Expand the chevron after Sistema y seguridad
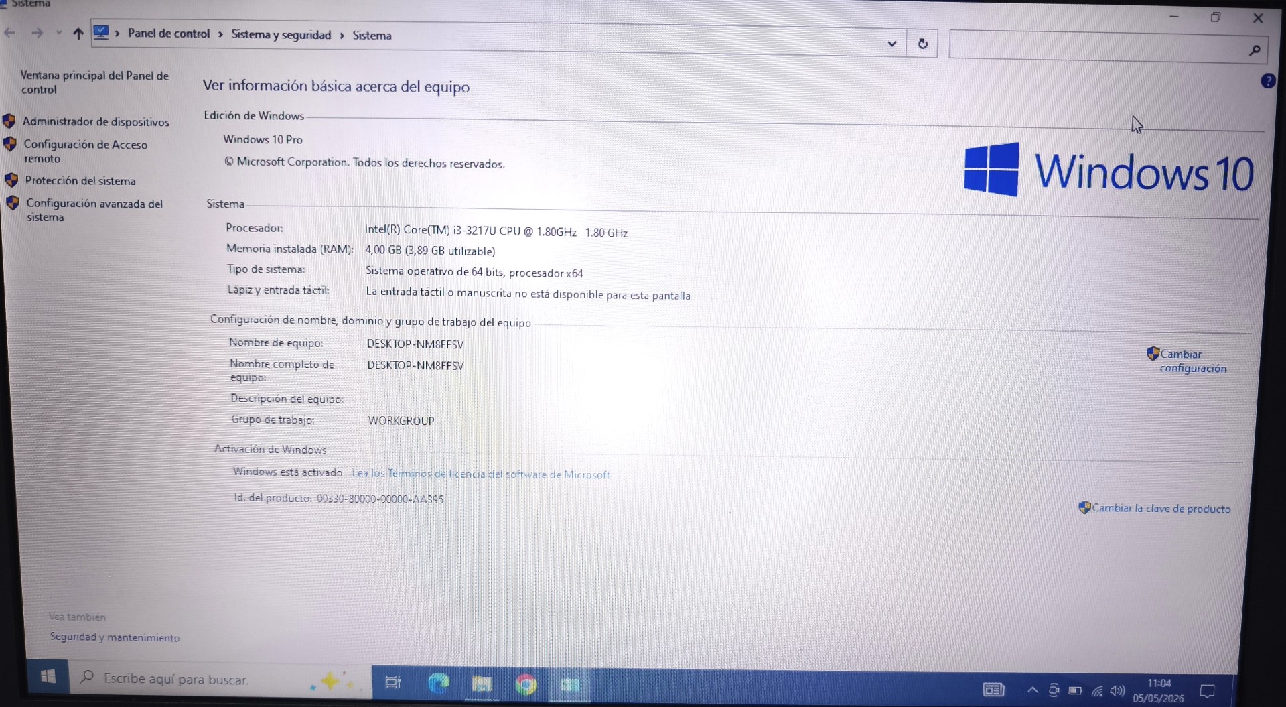 pyautogui.click(x=342, y=35)
